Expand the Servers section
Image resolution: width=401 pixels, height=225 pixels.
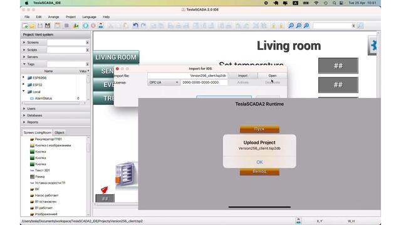tap(24, 57)
